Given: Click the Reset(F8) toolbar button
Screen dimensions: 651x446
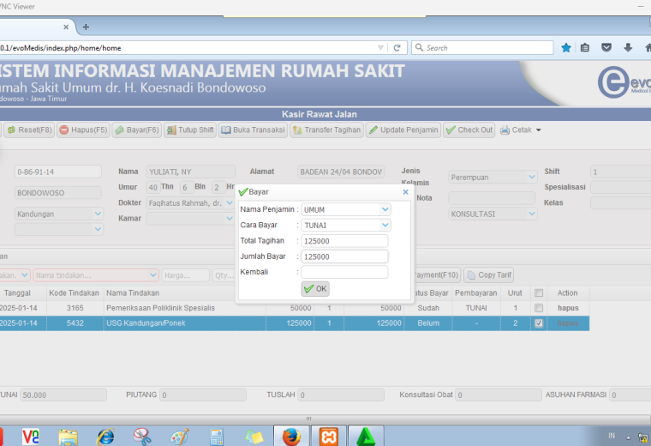Looking at the screenshot, I should click(x=29, y=130).
